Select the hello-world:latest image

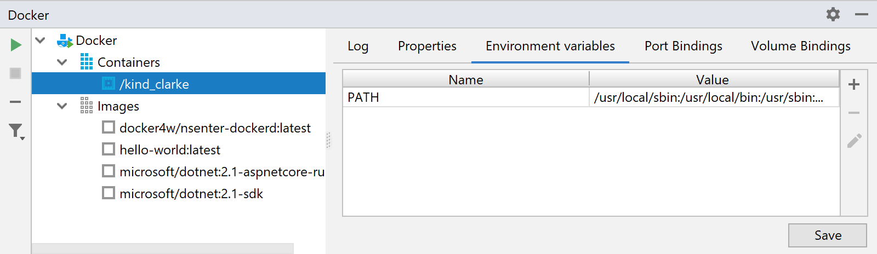tap(170, 149)
